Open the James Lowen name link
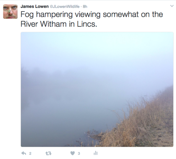The width and height of the screenshot is (176, 159). coord(34,6)
